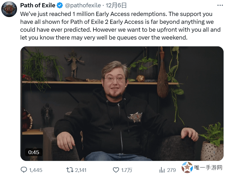The height and width of the screenshot is (174, 228).
Task: Like the tweet with the heart icon
Action: (116, 170)
